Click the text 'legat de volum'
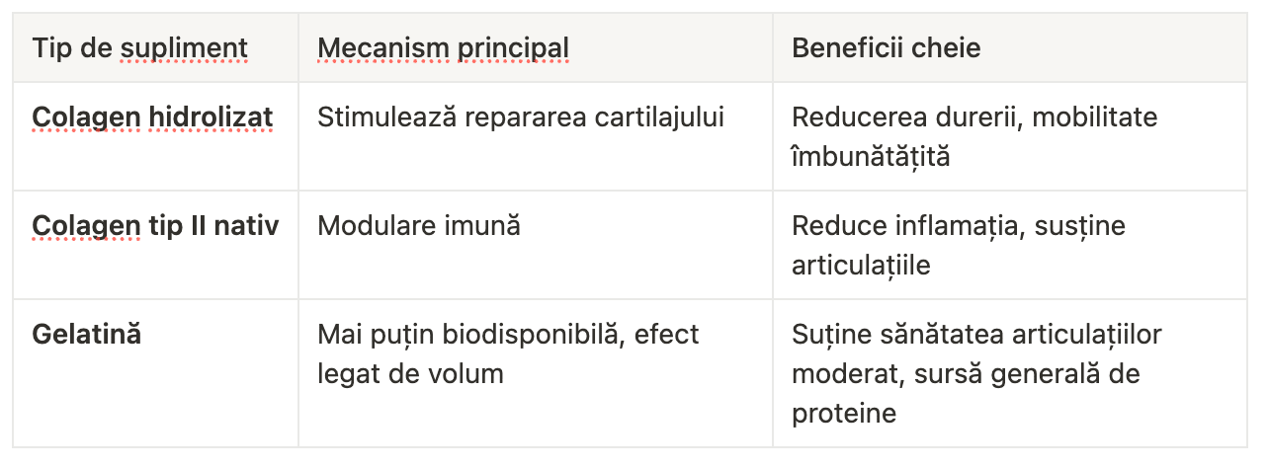Screen dimensions: 1269x468 click(410, 374)
